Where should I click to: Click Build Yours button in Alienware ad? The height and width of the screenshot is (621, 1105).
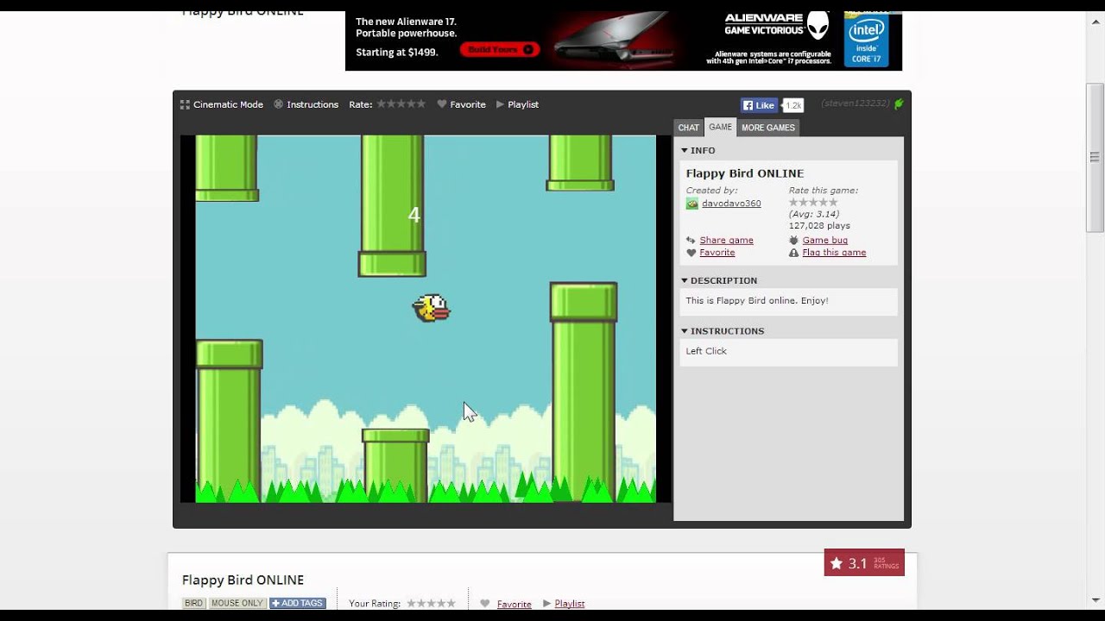pyautogui.click(x=499, y=50)
